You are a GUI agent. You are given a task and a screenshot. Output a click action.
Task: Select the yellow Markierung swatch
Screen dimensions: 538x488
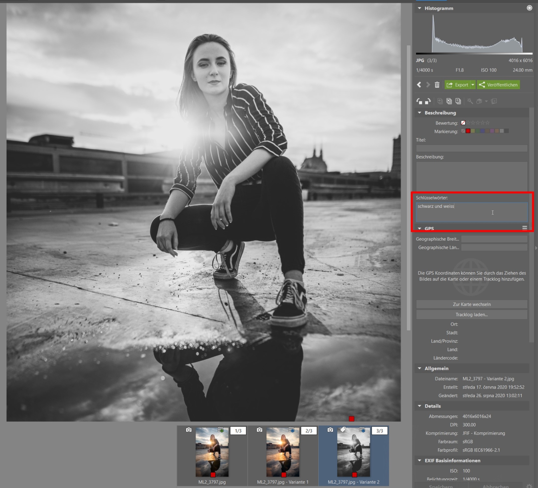473,131
